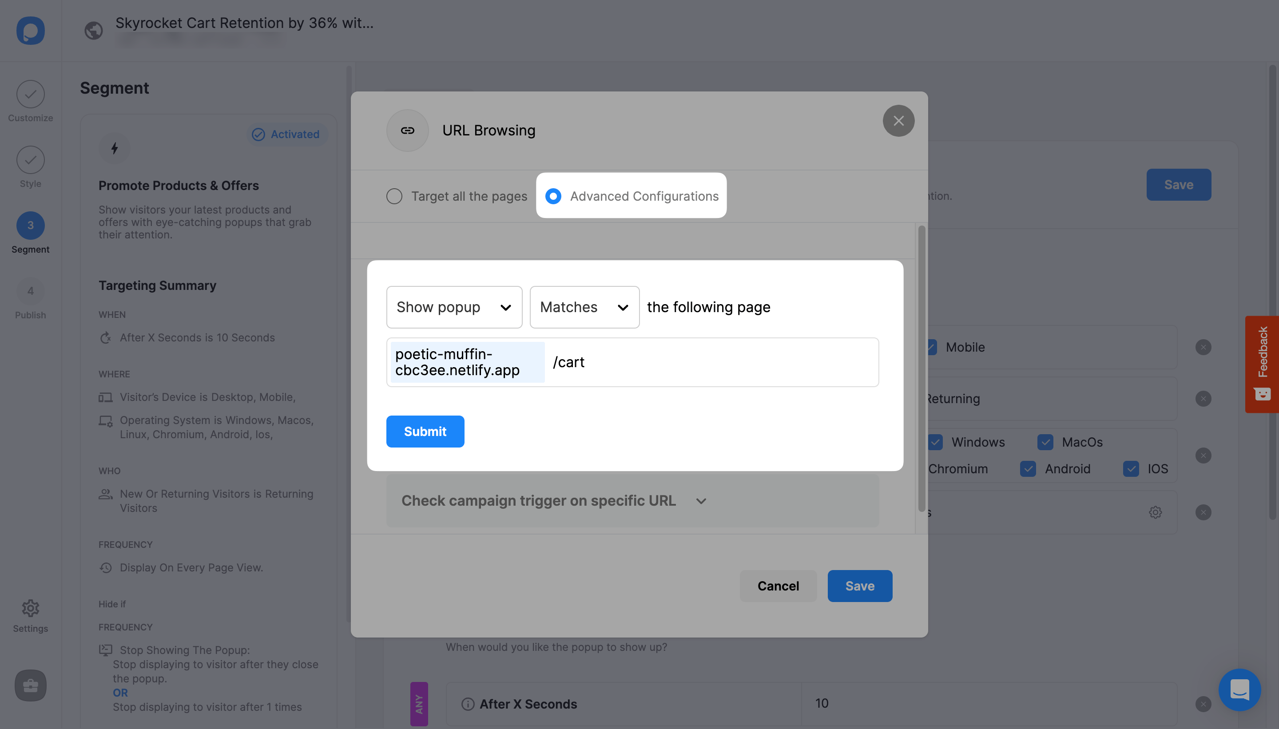The height and width of the screenshot is (729, 1279).
Task: Click the Segment step icon in sidebar
Action: click(x=30, y=224)
